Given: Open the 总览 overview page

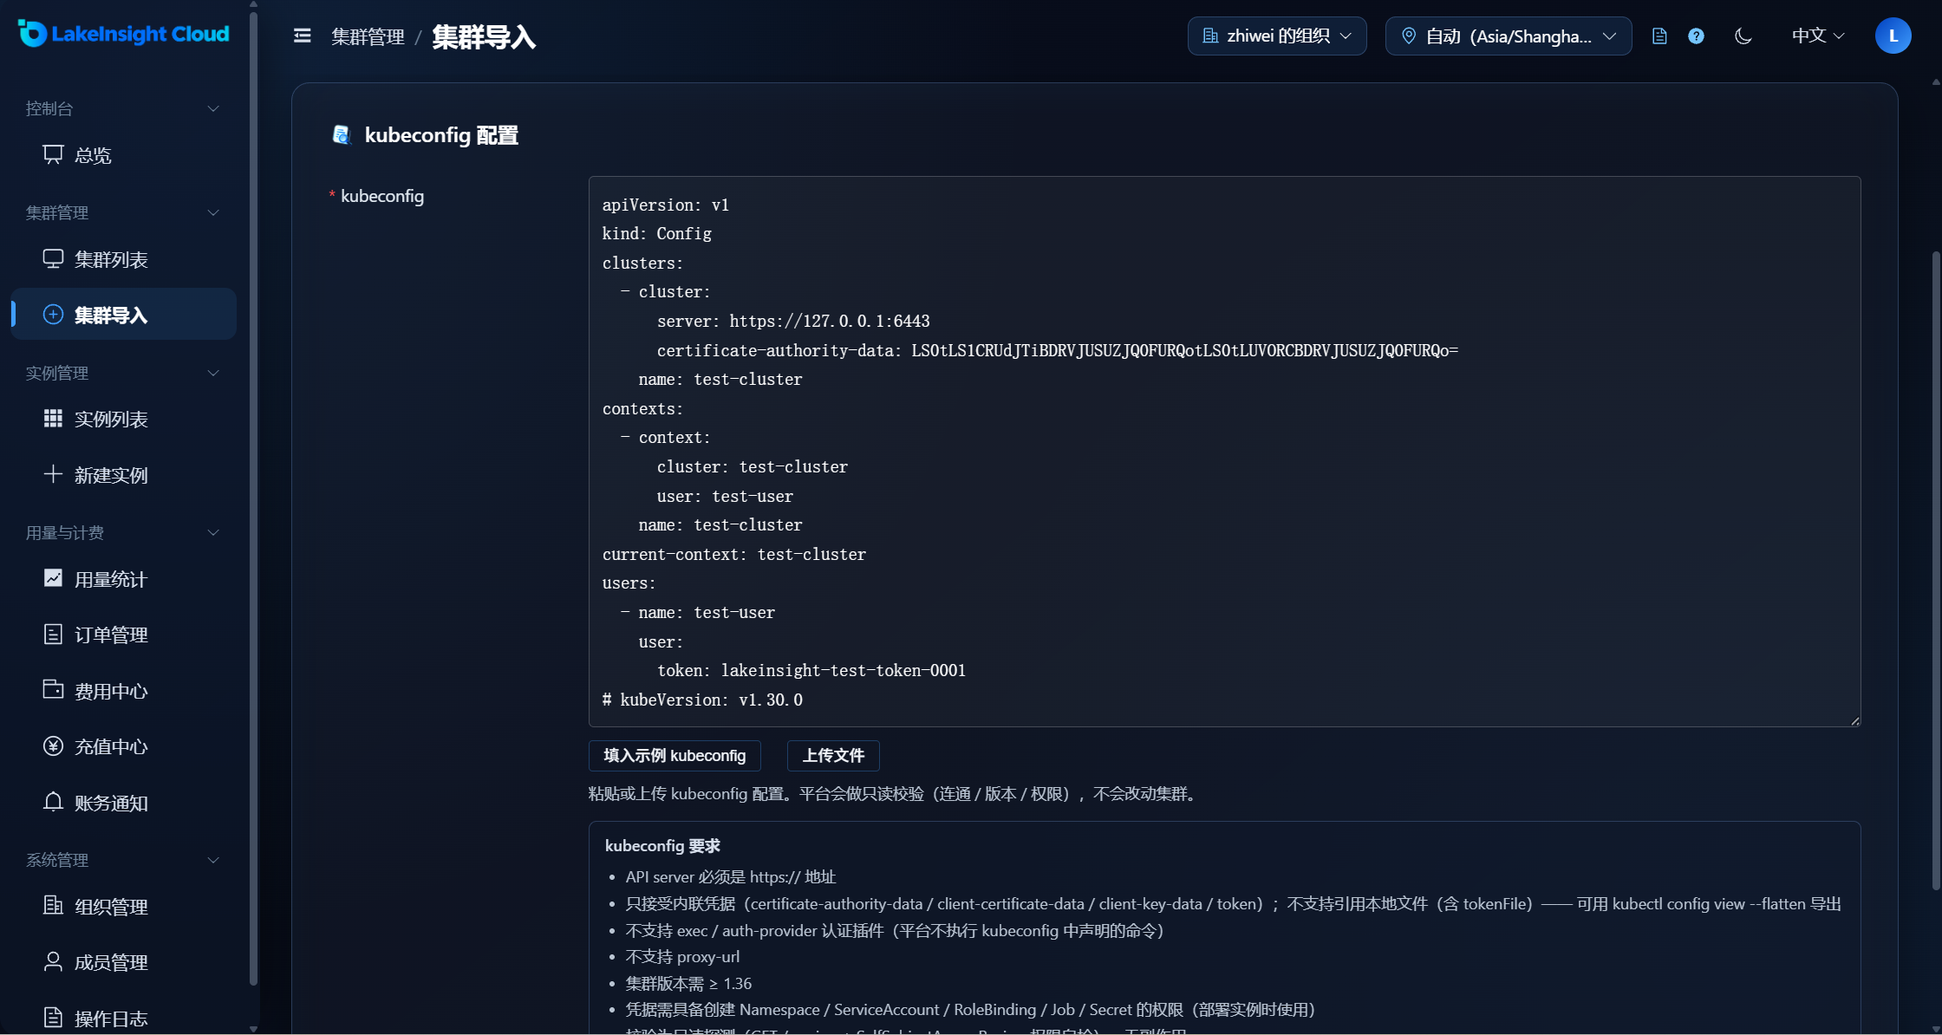Looking at the screenshot, I should (x=123, y=155).
